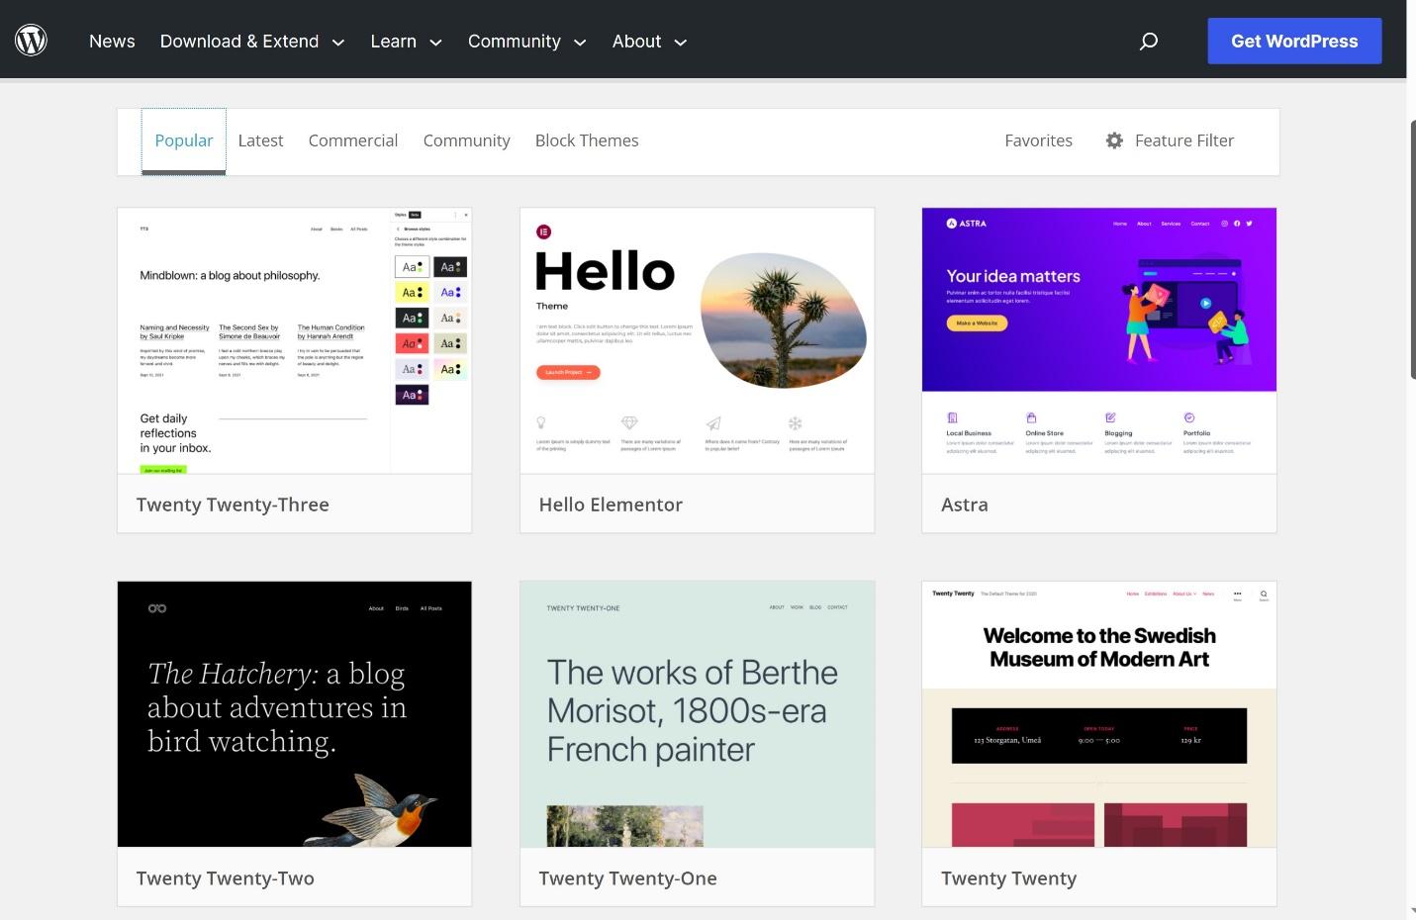Screen dimensions: 1416x920
Task: Switch to the Latest tab
Action: click(260, 140)
